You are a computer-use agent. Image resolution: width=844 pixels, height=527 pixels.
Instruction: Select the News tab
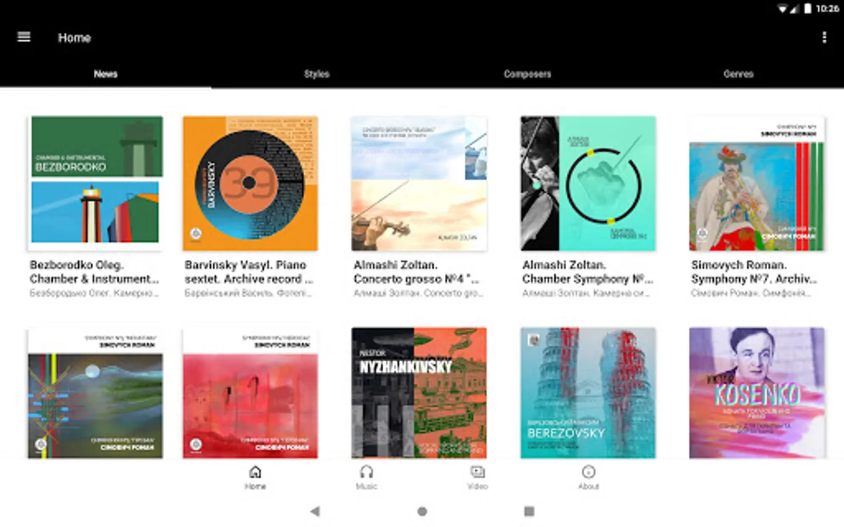105,74
